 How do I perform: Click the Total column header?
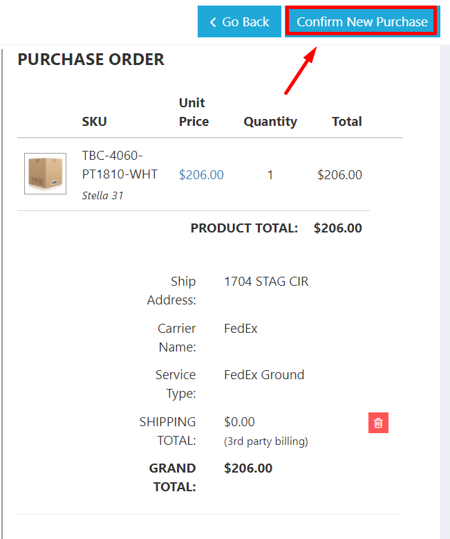(346, 122)
